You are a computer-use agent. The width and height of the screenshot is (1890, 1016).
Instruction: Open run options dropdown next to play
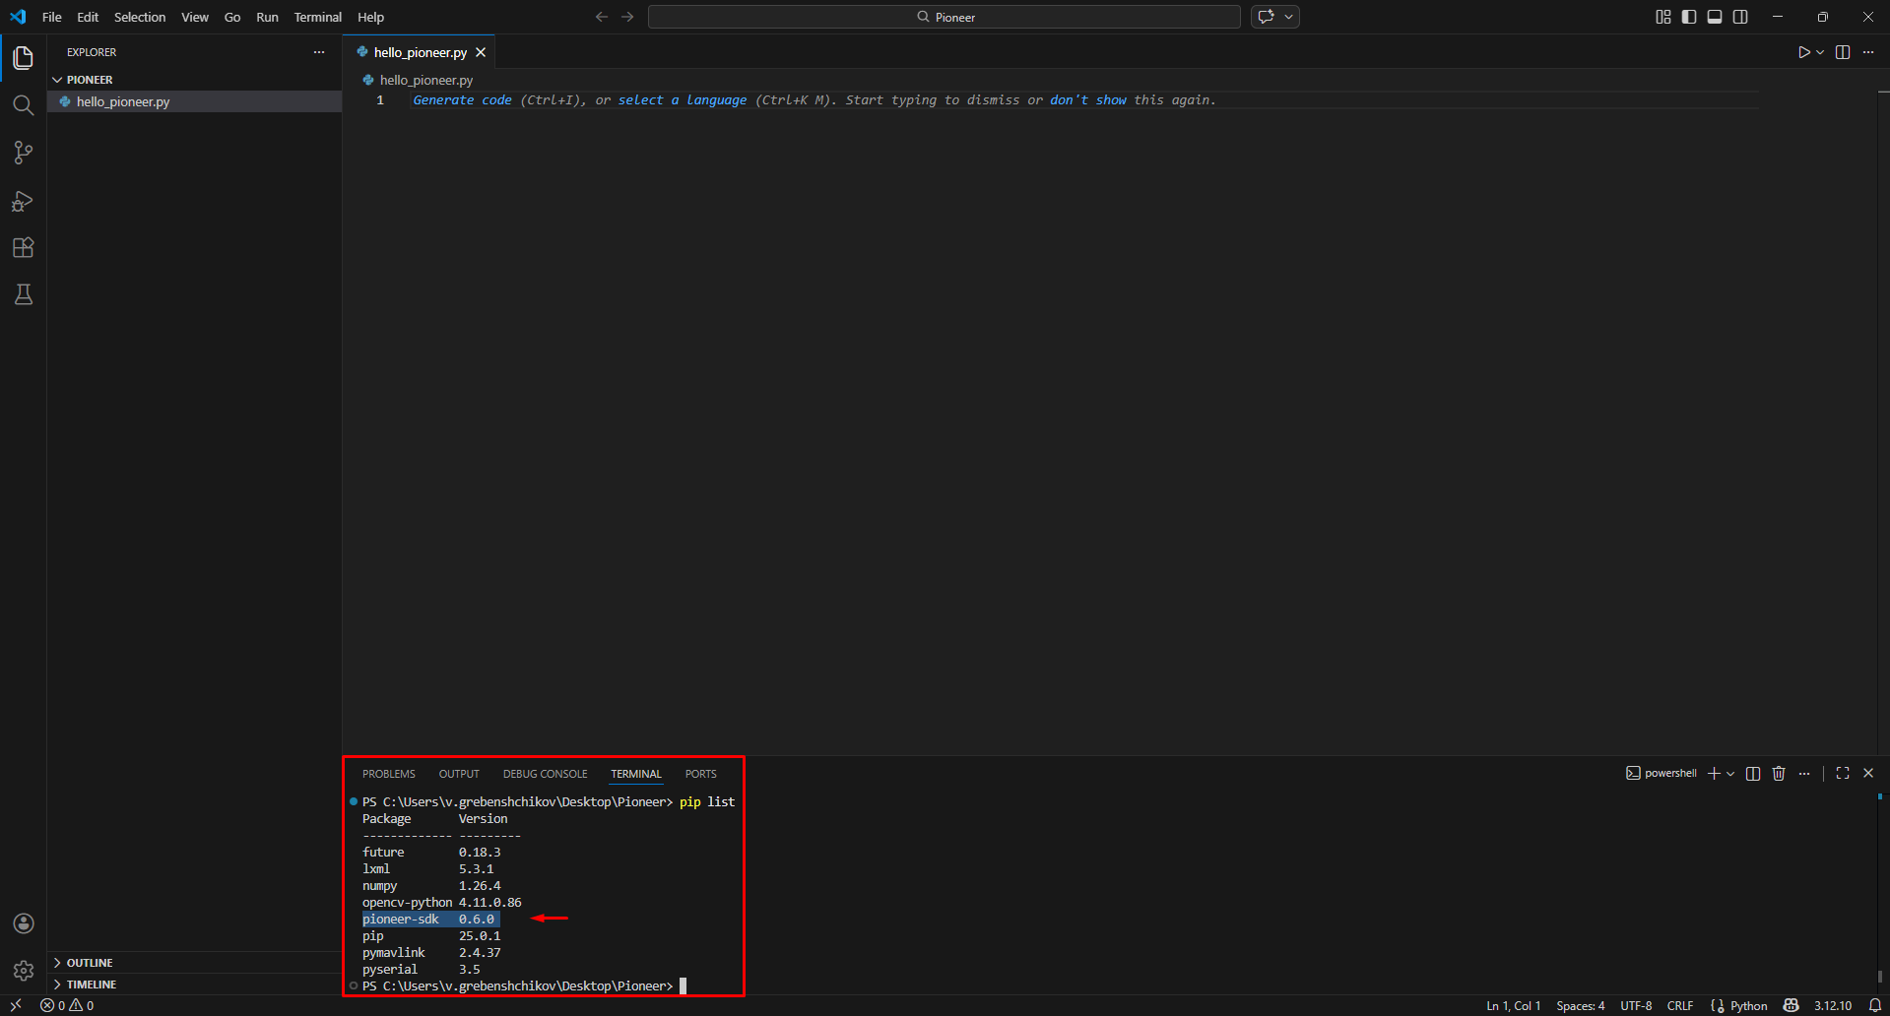tap(1820, 52)
